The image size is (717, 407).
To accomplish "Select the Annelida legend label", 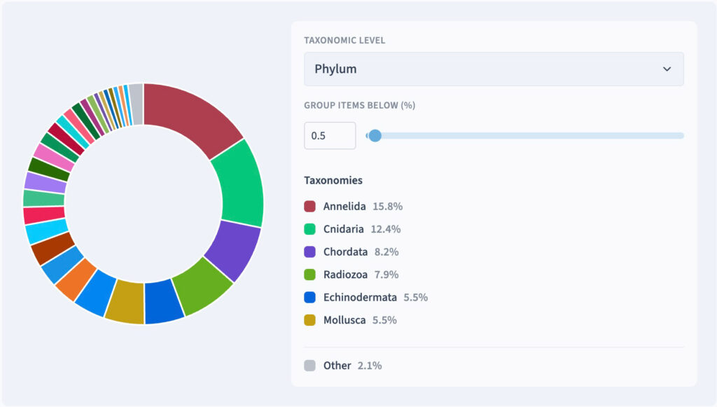I will point(344,206).
